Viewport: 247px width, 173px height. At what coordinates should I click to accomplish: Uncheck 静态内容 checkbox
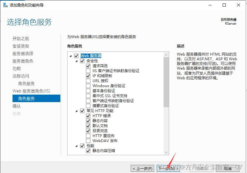point(88,121)
